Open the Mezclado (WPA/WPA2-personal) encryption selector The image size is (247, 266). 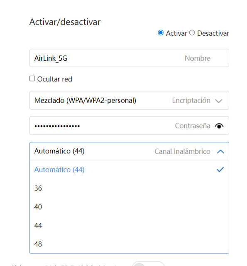129,100
